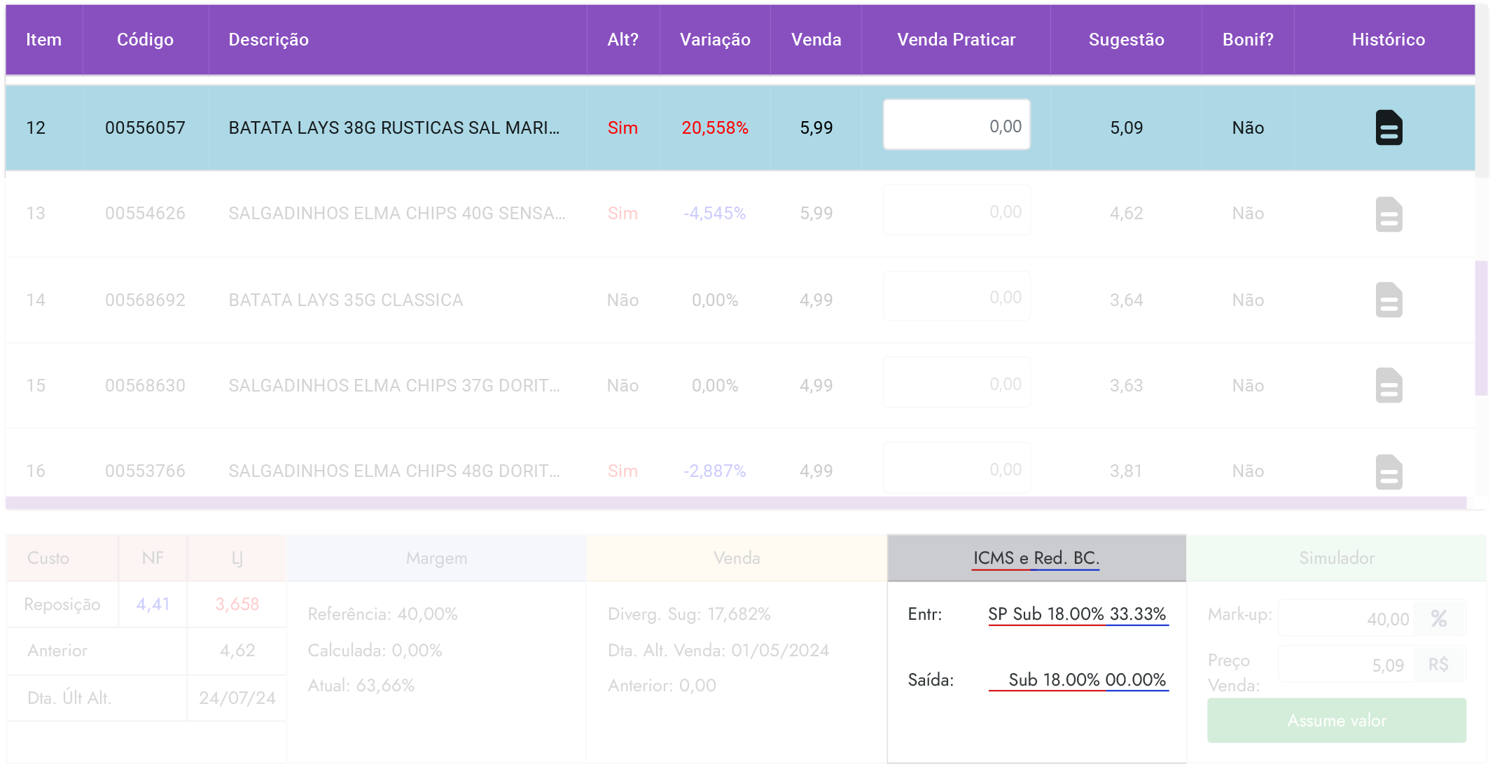This screenshot has height=776, width=1495.
Task: Open the Simulador tab
Action: tap(1336, 558)
